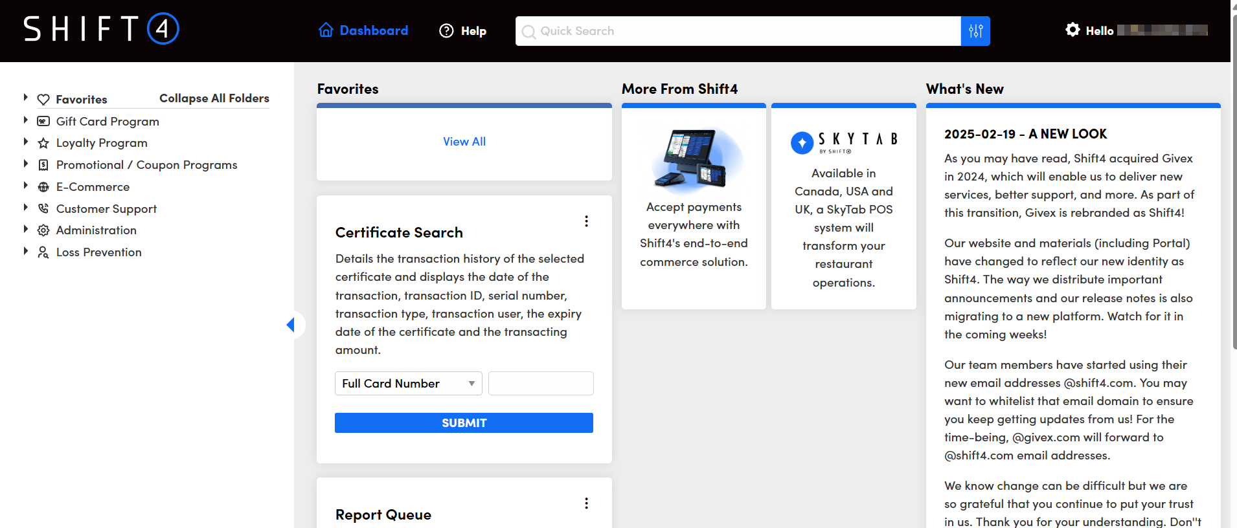
Task: Click the View All favorites link
Action: 464,142
